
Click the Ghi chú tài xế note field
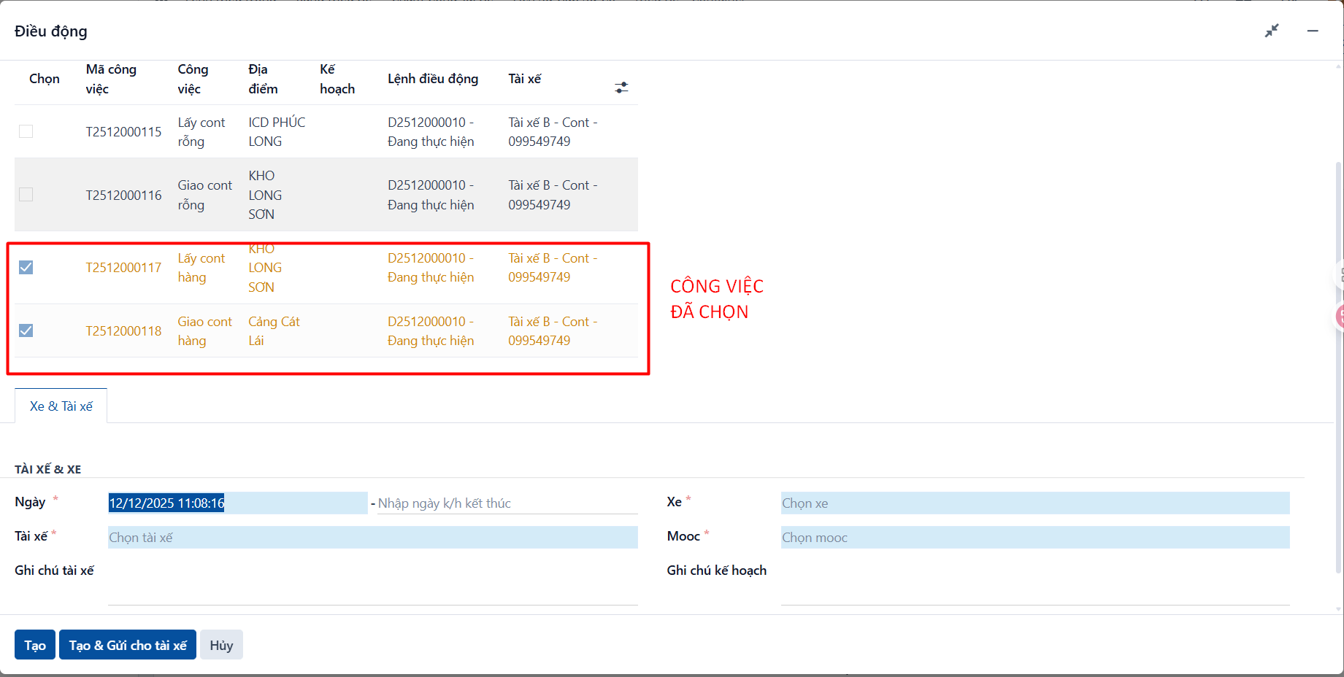coord(373,584)
